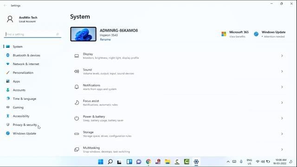This screenshot has width=297, height=167.
Task: Expand Notifications settings chevron
Action: 282,87
